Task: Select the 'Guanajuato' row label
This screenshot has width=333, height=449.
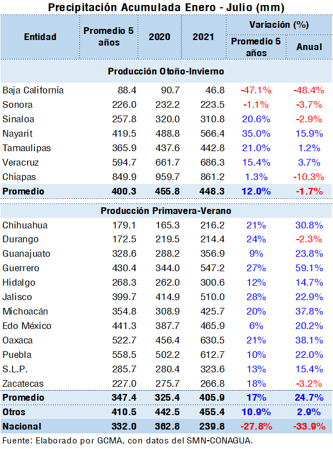Action: (26, 254)
